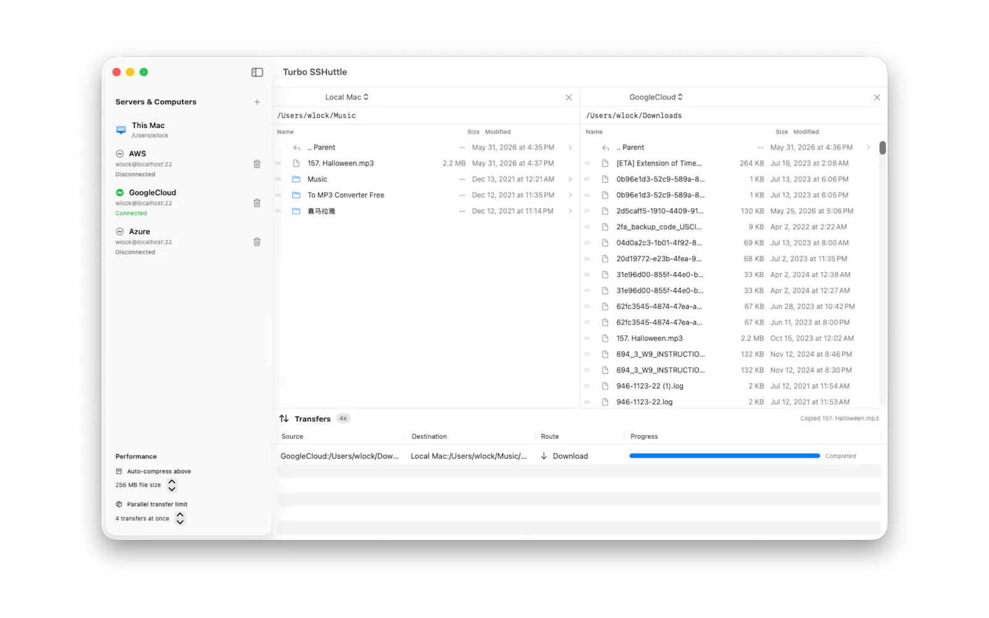Click the Azure disconnected status icon
989x618 pixels.
pyautogui.click(x=120, y=232)
